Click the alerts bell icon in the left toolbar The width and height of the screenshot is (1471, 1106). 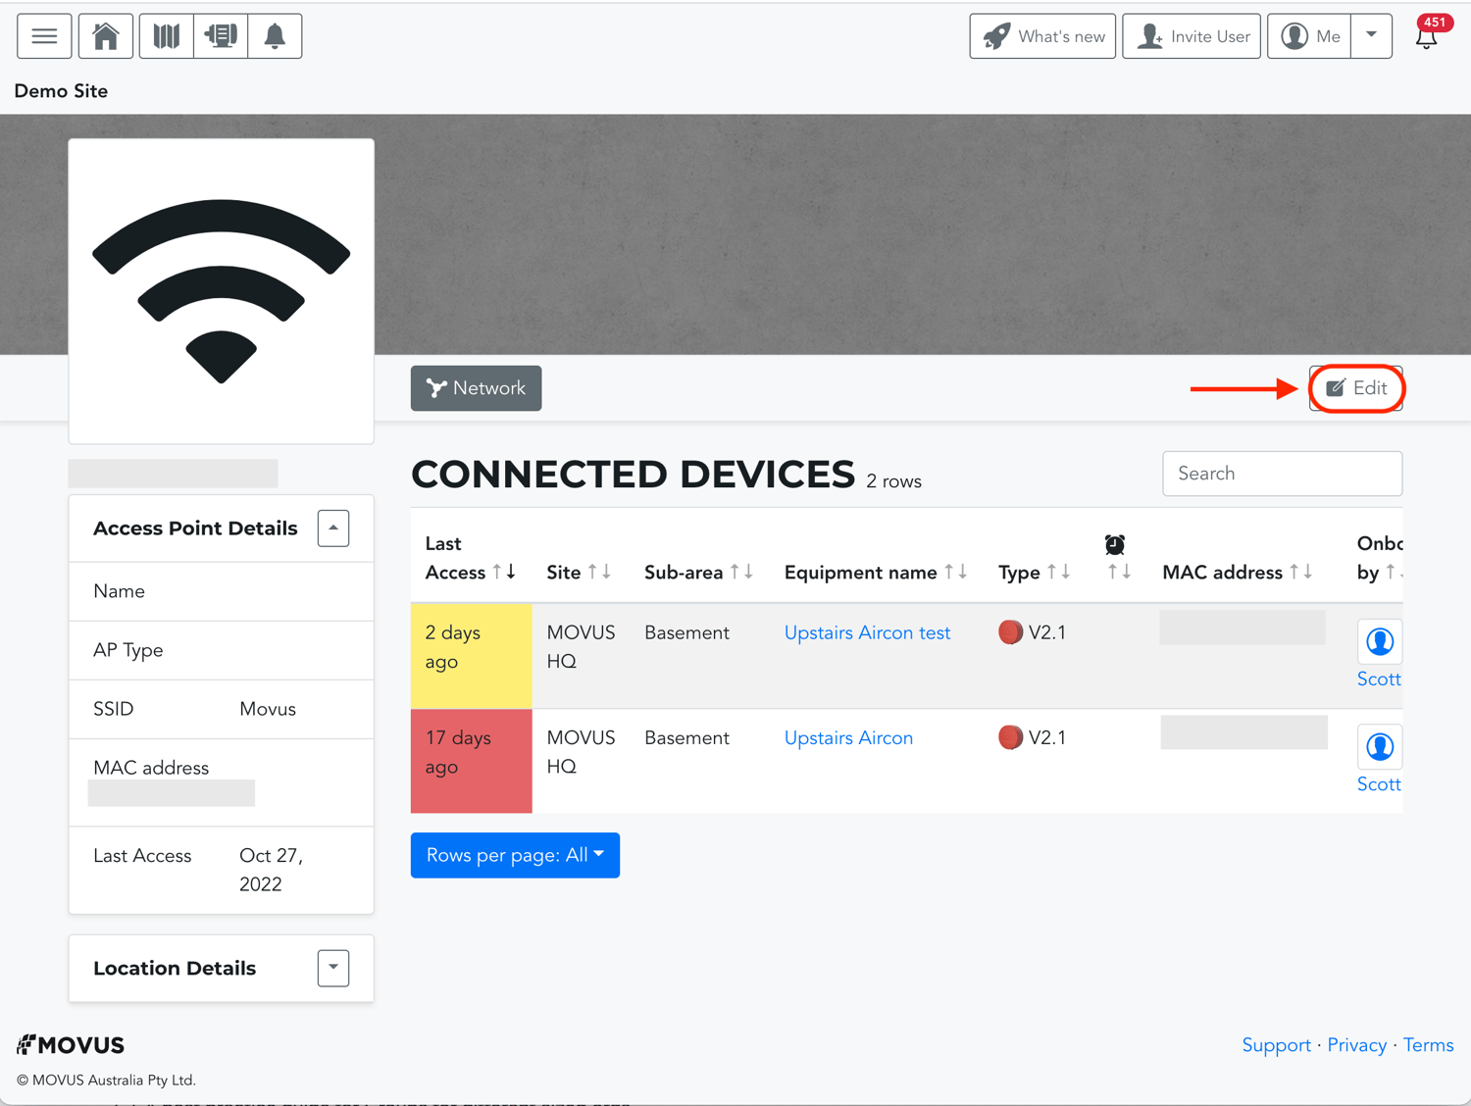pyautogui.click(x=275, y=35)
